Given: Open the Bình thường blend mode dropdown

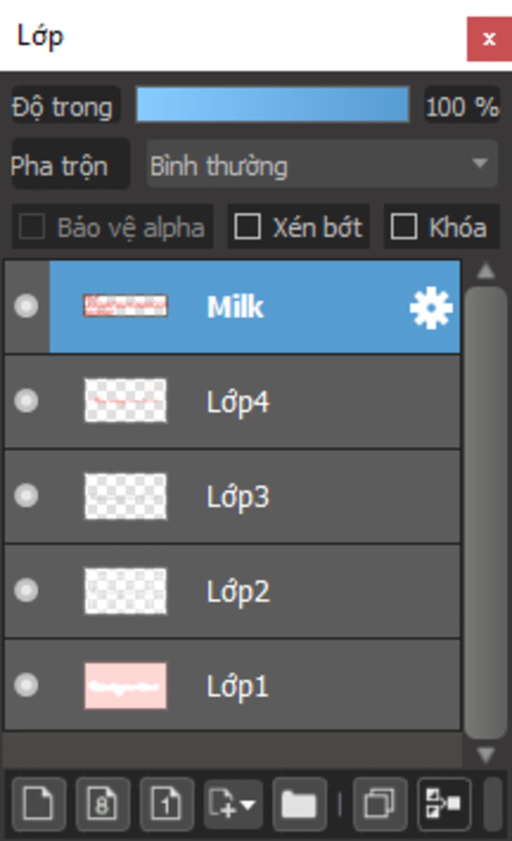Looking at the screenshot, I should tap(322, 164).
